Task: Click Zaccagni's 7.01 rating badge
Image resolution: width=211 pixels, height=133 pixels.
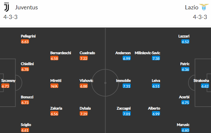Action: (126, 114)
